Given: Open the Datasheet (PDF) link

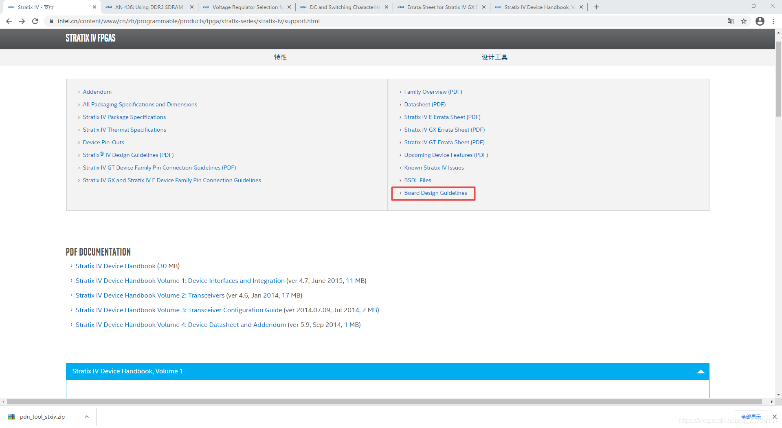Looking at the screenshot, I should (425, 104).
